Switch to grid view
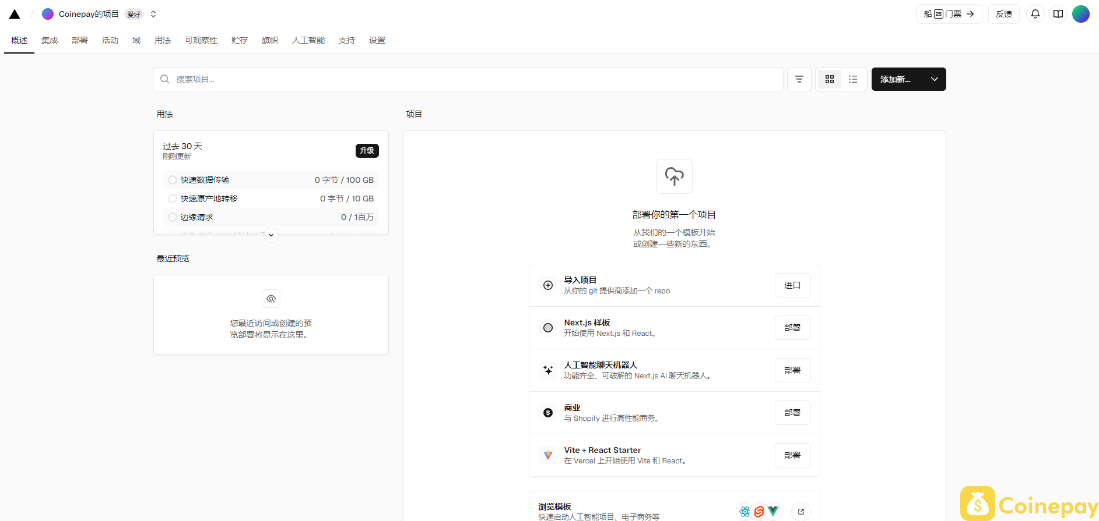The height and width of the screenshot is (521, 1099). point(830,79)
